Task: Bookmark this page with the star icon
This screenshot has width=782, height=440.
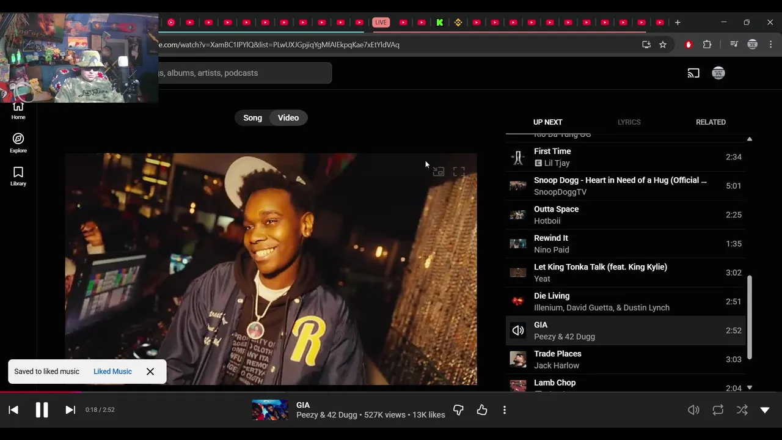Action: click(x=663, y=45)
